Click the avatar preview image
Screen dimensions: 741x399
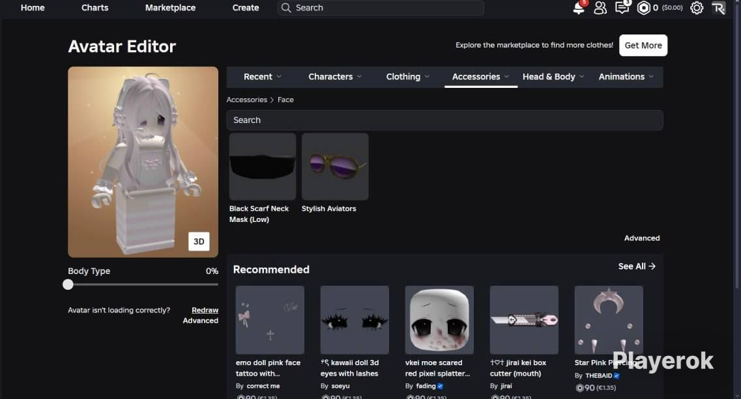coord(143,162)
